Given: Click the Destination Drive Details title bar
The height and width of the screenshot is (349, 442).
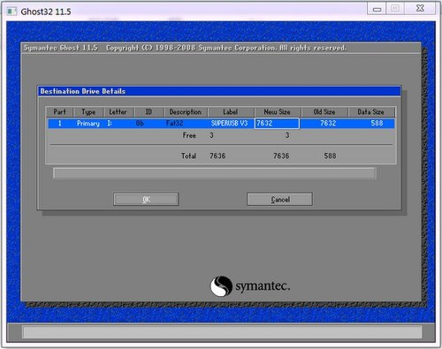Looking at the screenshot, I should point(219,91).
